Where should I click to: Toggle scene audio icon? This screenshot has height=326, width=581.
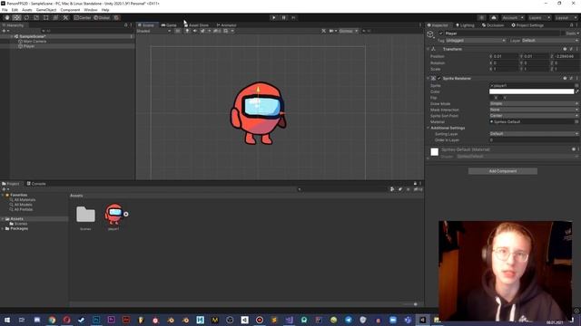click(195, 31)
